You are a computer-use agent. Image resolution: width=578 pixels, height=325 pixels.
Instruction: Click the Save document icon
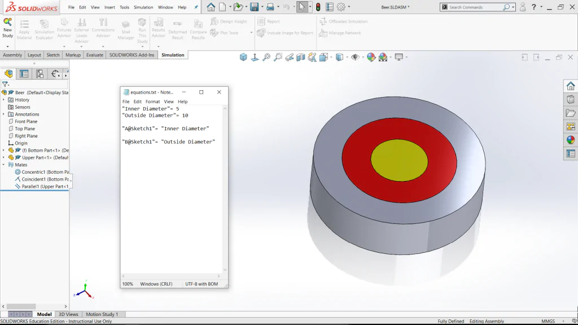(254, 7)
